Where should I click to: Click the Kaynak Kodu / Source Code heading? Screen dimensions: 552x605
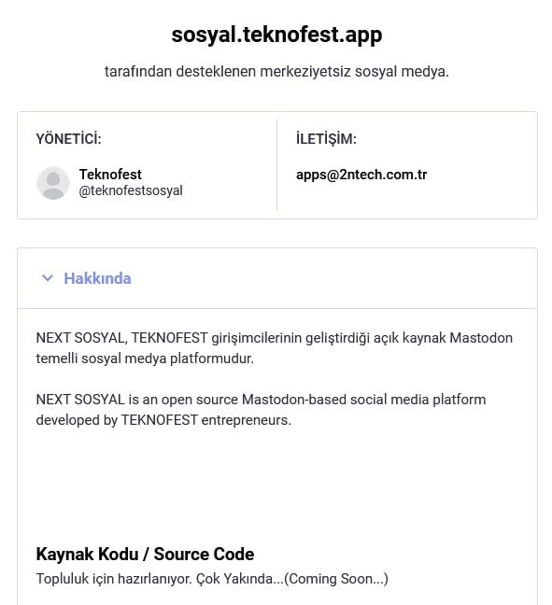click(x=145, y=554)
